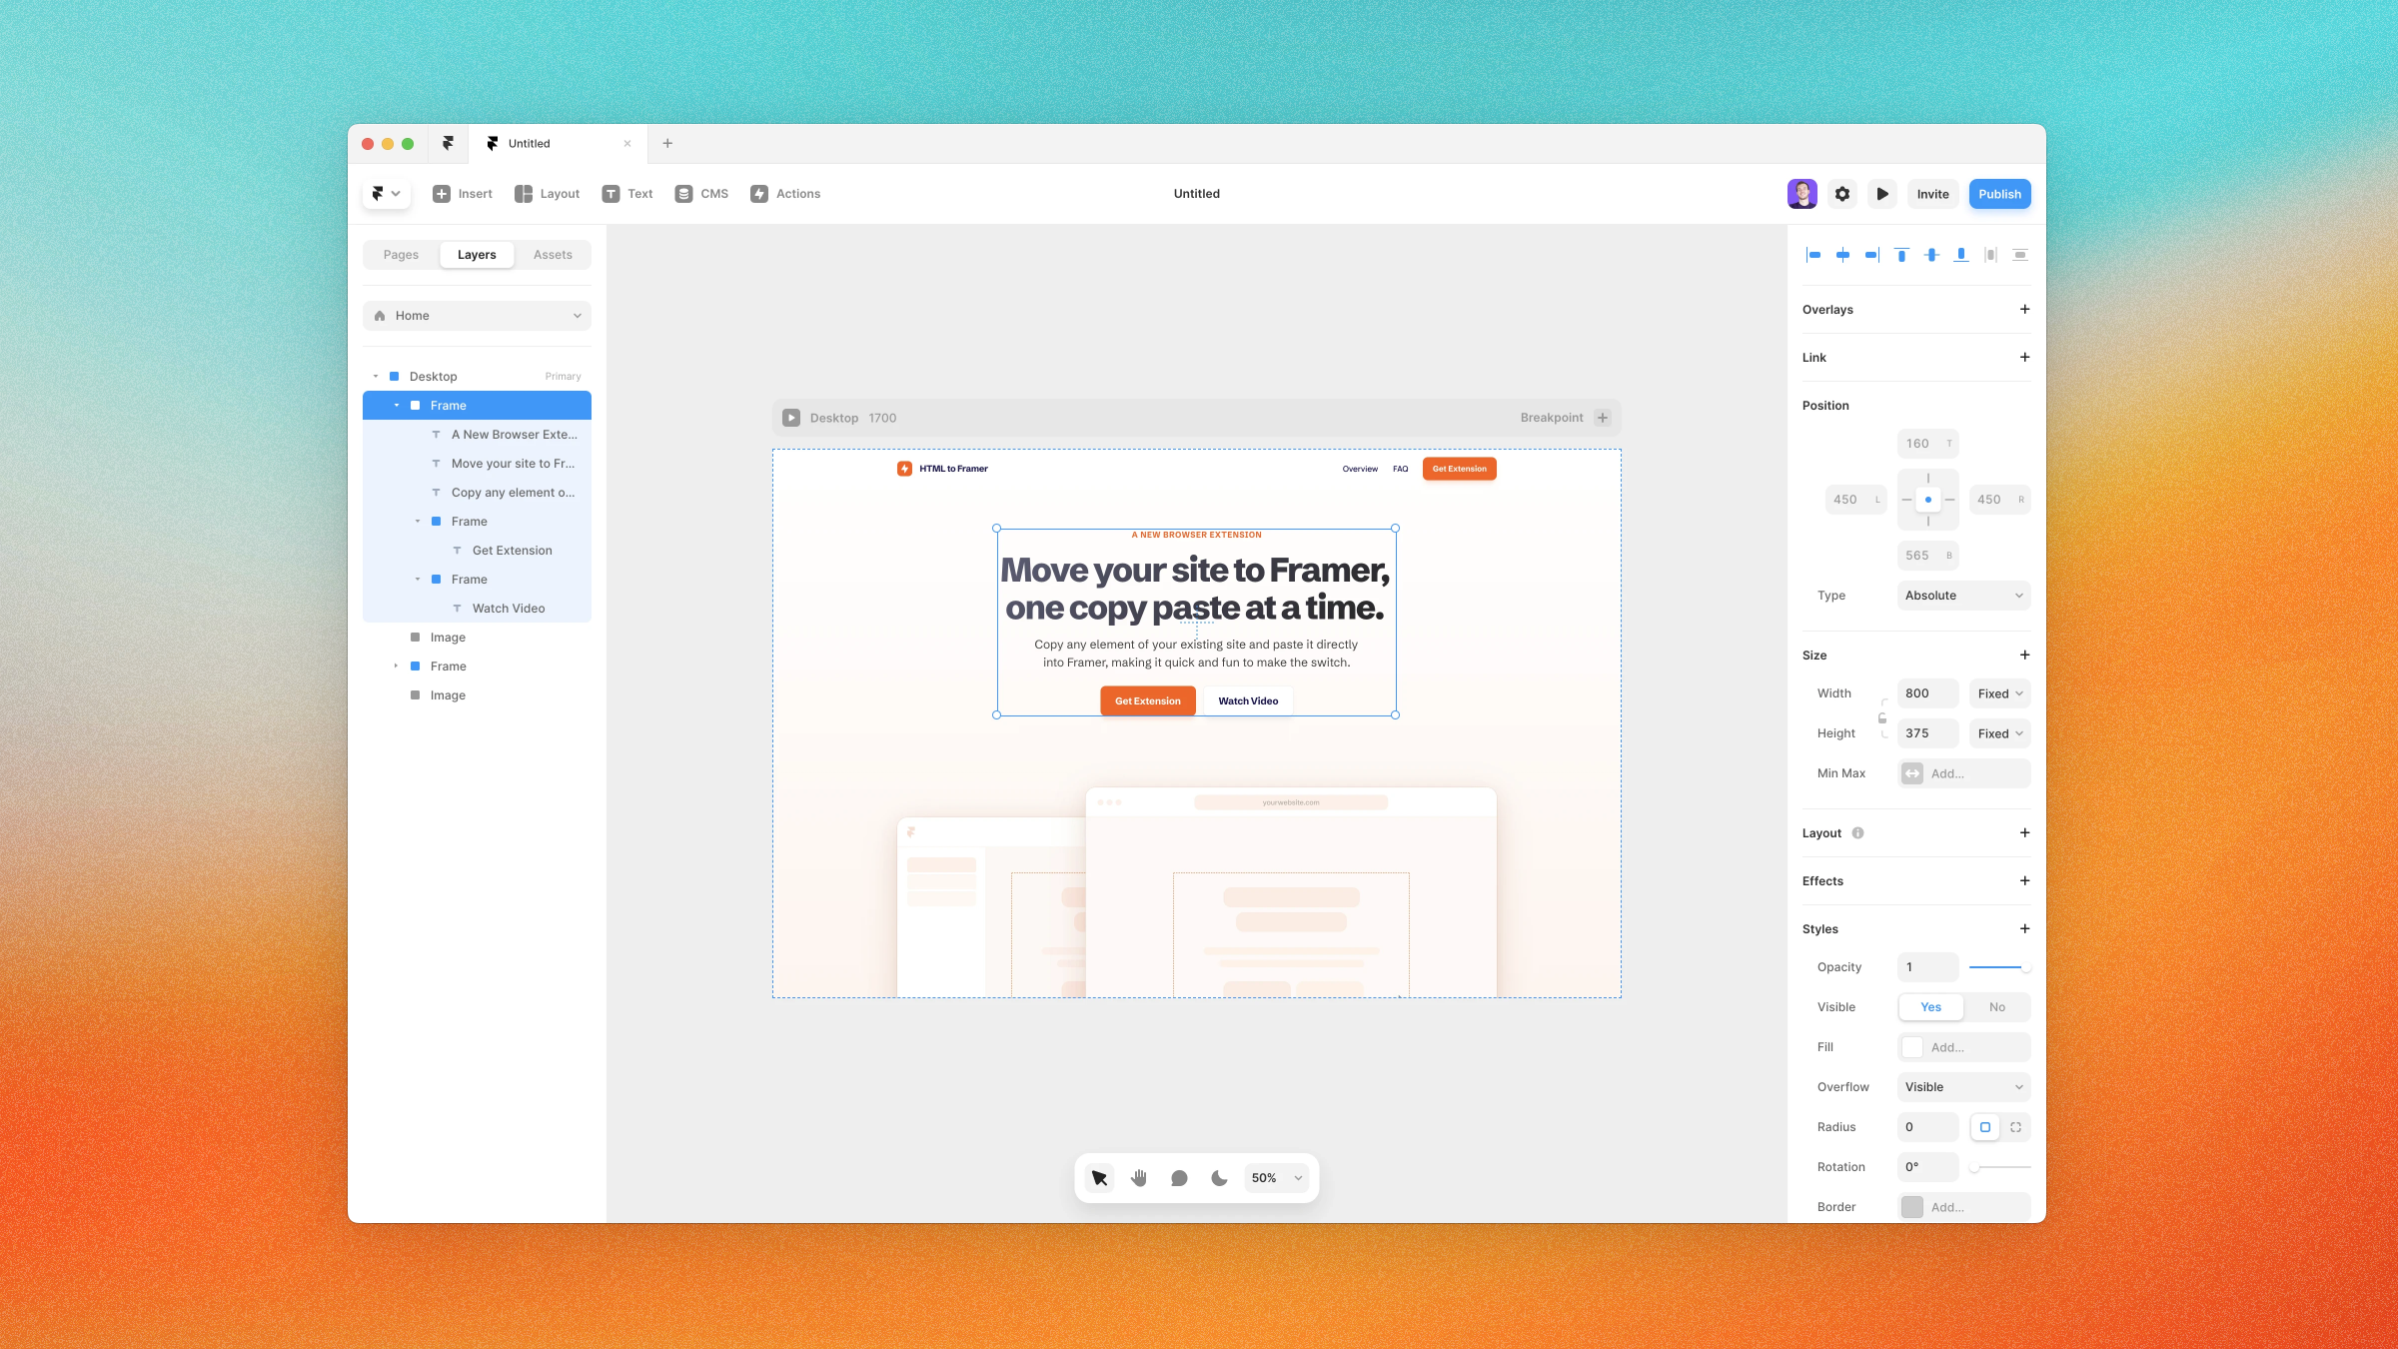Click Distribute Horizontally icon
Image resolution: width=2398 pixels, height=1349 pixels.
pyautogui.click(x=1990, y=255)
